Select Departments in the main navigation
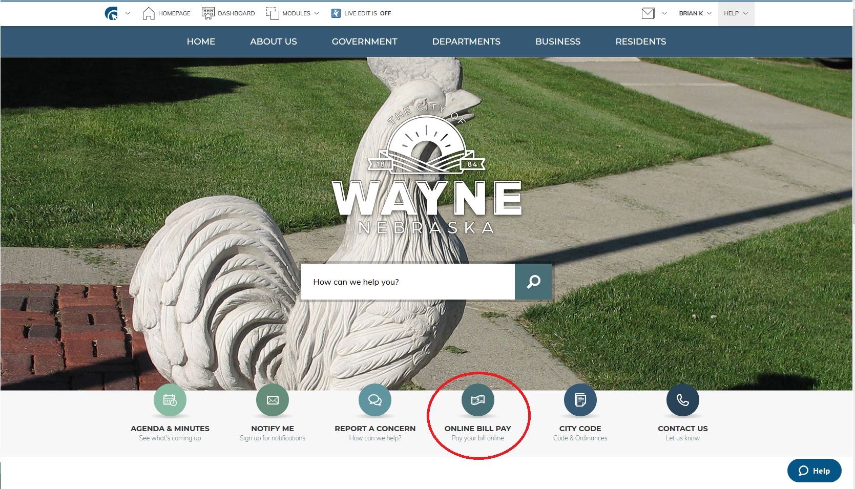This screenshot has width=855, height=489. [x=466, y=41]
